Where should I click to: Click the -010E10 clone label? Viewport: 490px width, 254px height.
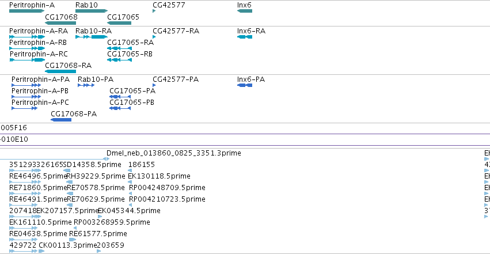(14, 139)
